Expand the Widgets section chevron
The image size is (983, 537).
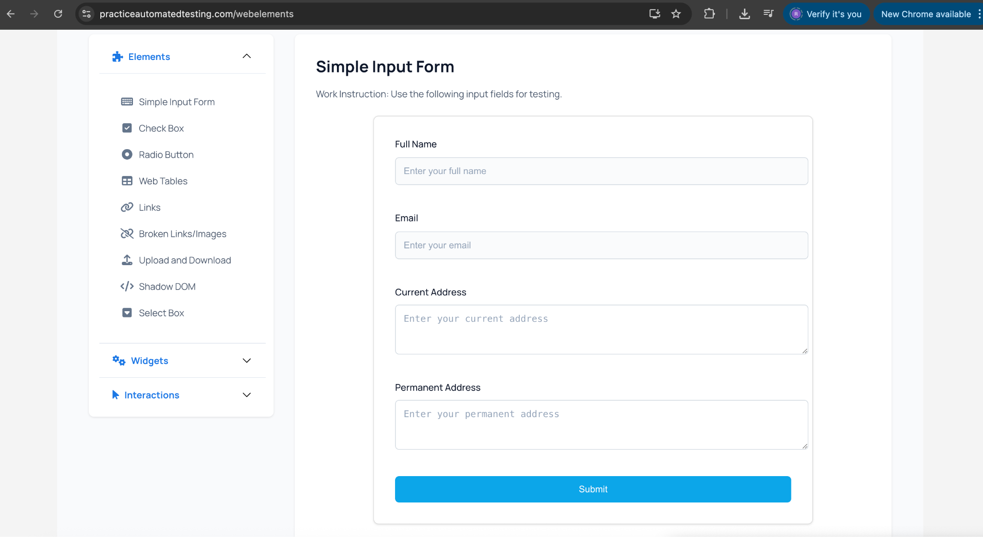247,361
